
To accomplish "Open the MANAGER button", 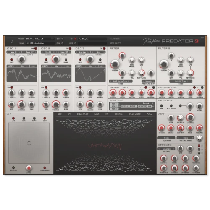I will tap(115, 39).
